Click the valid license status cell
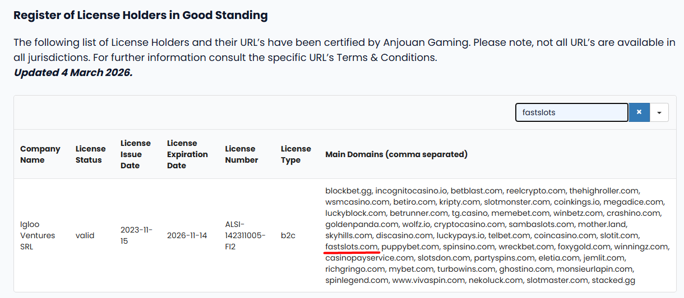The width and height of the screenshot is (684, 298). (85, 235)
